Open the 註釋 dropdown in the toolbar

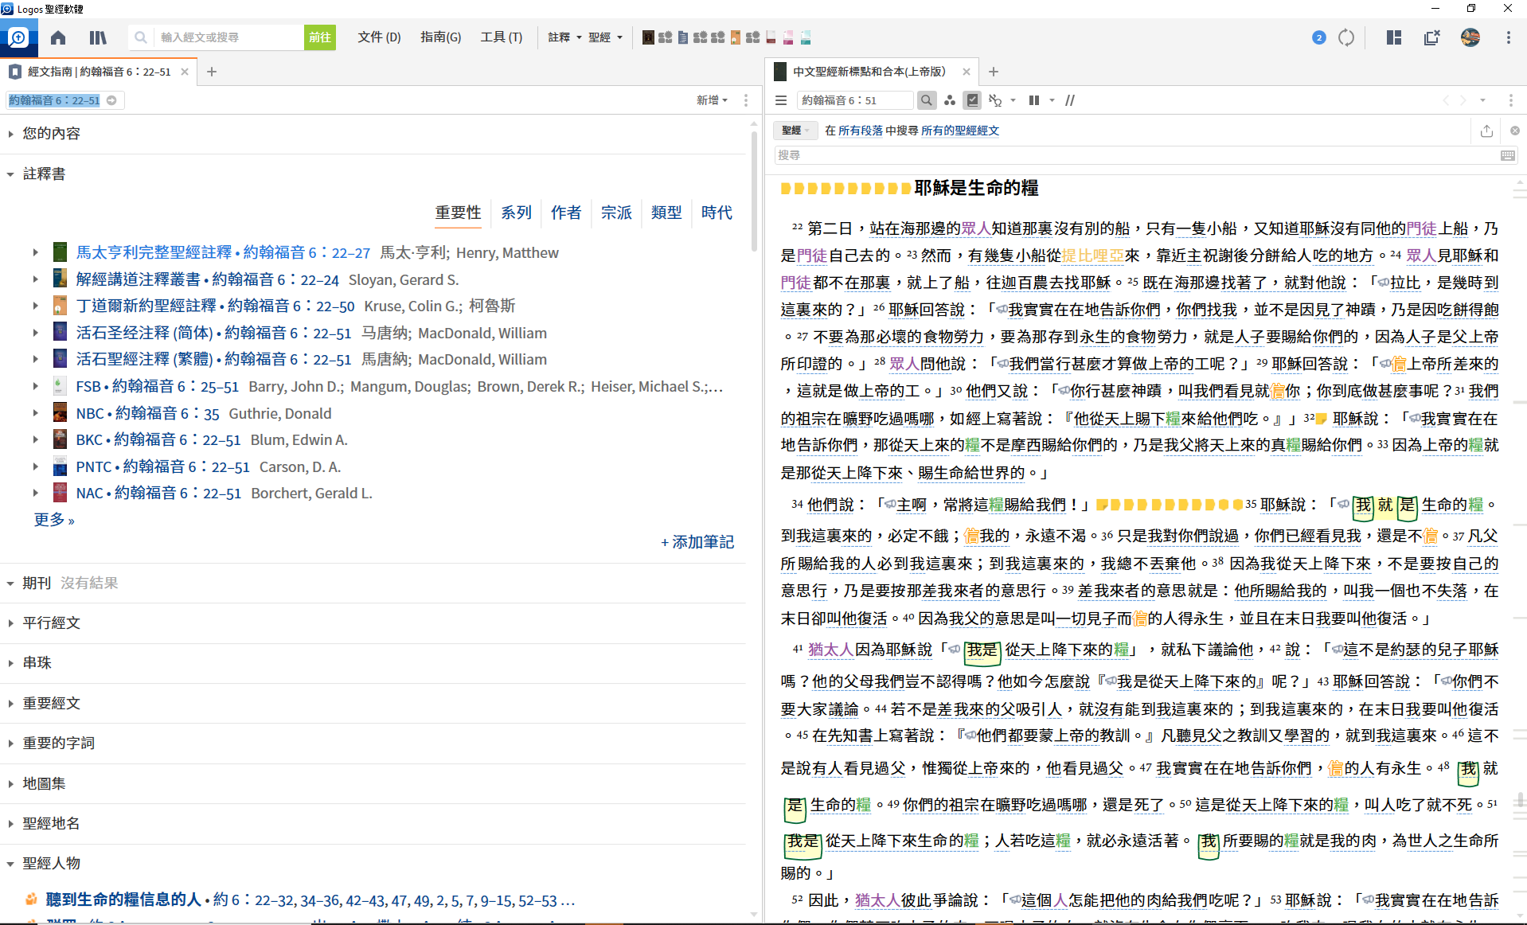click(x=564, y=37)
